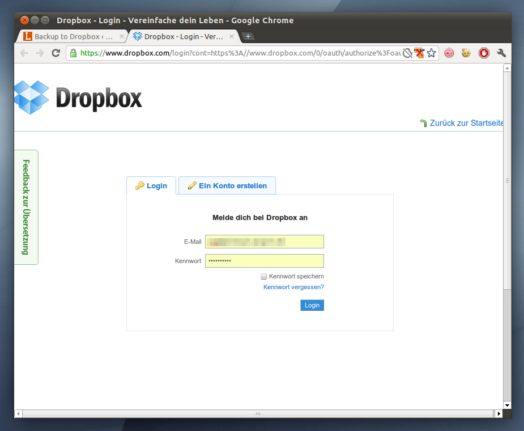Open Chrome wrench settings menu
The height and width of the screenshot is (431, 524).
pos(501,53)
